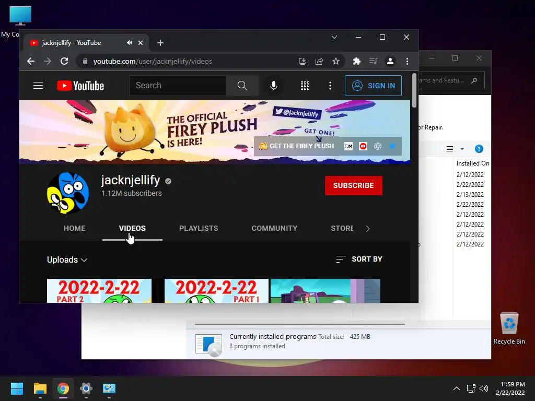Open 2022-2-22 PART 2 video thumbnail

coord(99,291)
